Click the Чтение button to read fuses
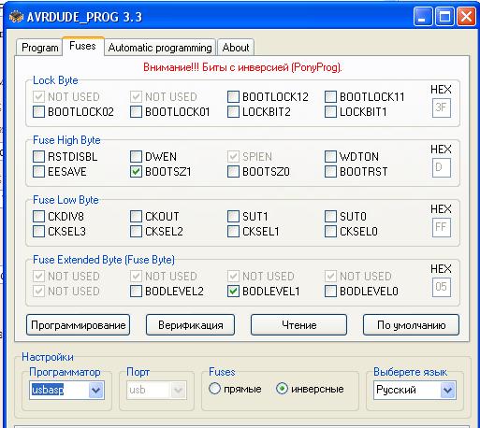The width and height of the screenshot is (480, 428). (298, 325)
